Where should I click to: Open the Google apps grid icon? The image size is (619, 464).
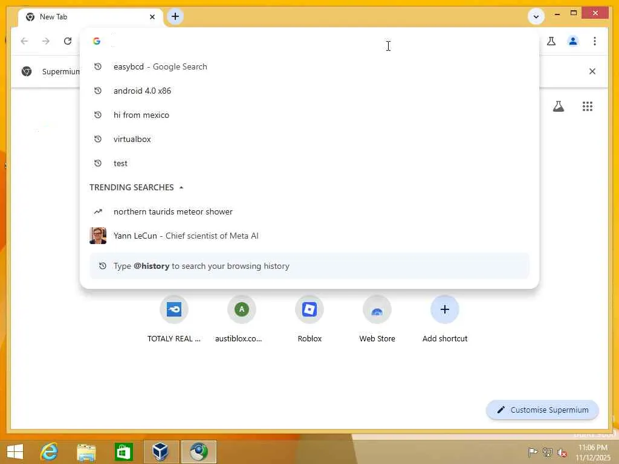tap(588, 106)
